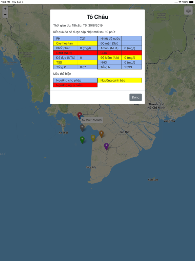Screen dimensions: 195x261
Task: Select the gray map marker
Action: 82,128
